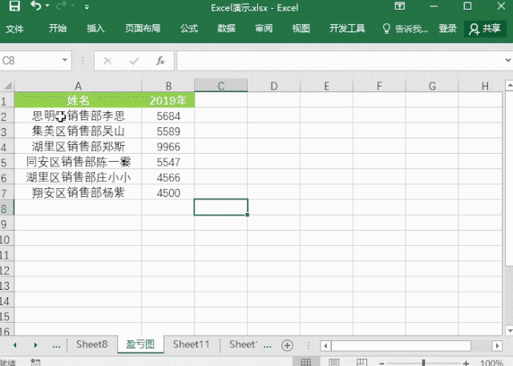Click cell 湖里区销售部郑斯
This screenshot has height=366, width=513.
78,147
